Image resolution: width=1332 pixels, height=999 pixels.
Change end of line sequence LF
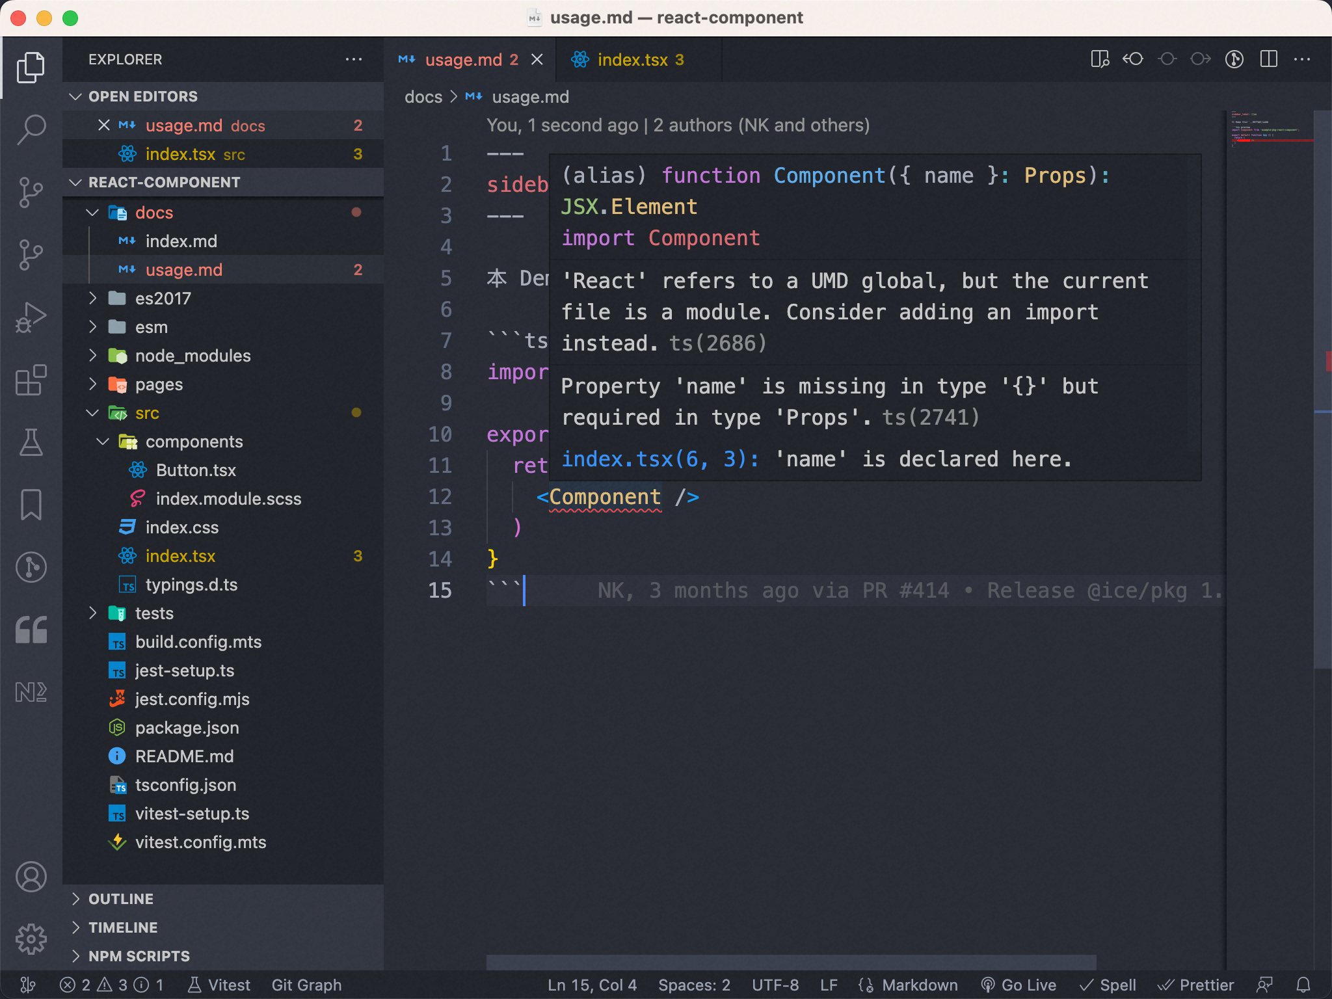click(829, 985)
